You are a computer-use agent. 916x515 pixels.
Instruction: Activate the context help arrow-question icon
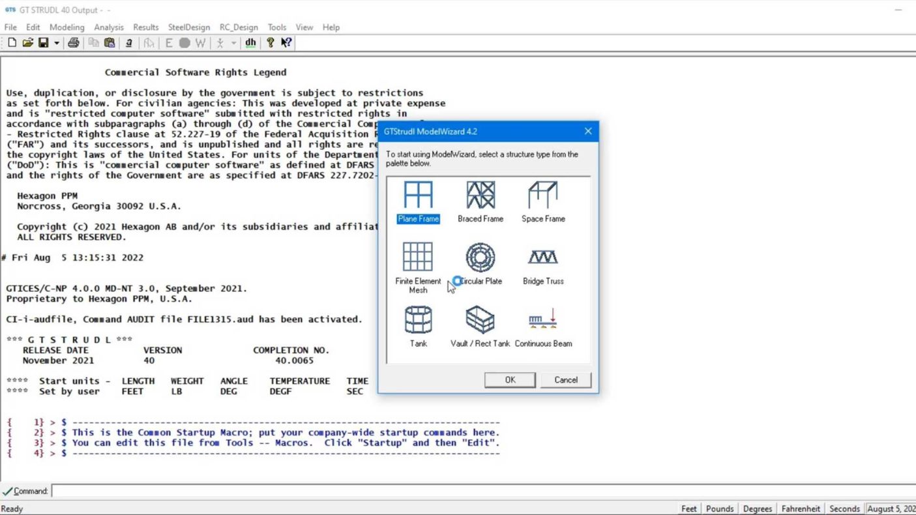tap(286, 43)
